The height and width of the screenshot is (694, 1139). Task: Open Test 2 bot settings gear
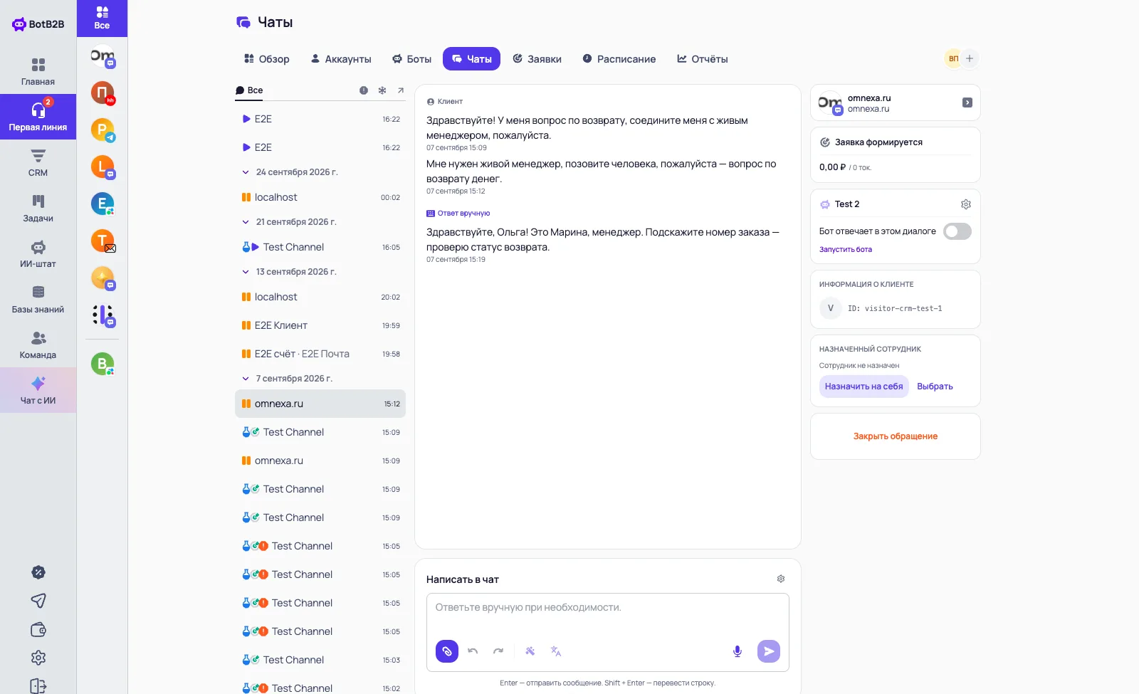[966, 204]
